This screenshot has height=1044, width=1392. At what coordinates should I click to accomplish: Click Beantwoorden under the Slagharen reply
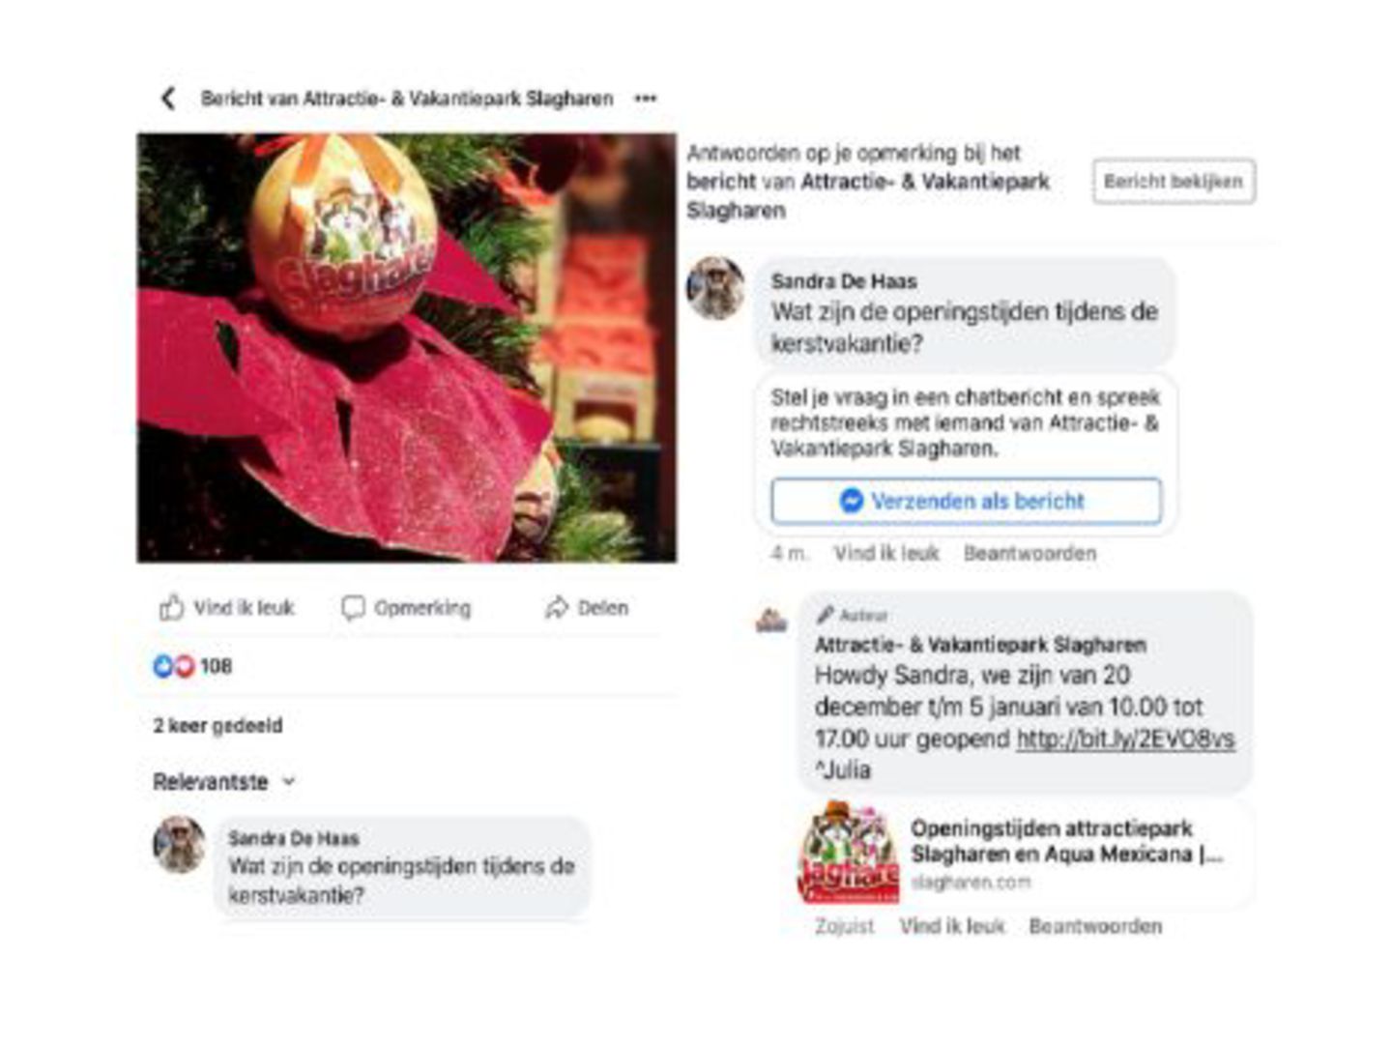[1095, 926]
